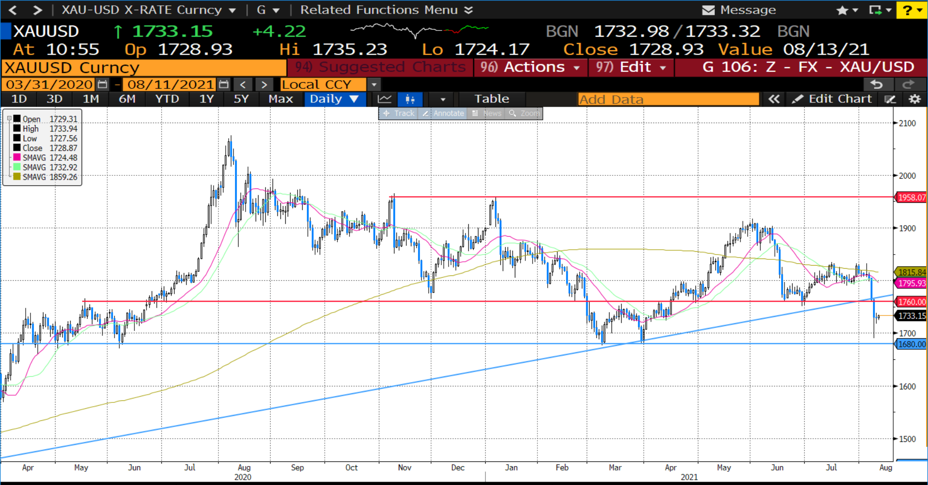Activate the Annotate tool
The image size is (928, 485).
(443, 113)
